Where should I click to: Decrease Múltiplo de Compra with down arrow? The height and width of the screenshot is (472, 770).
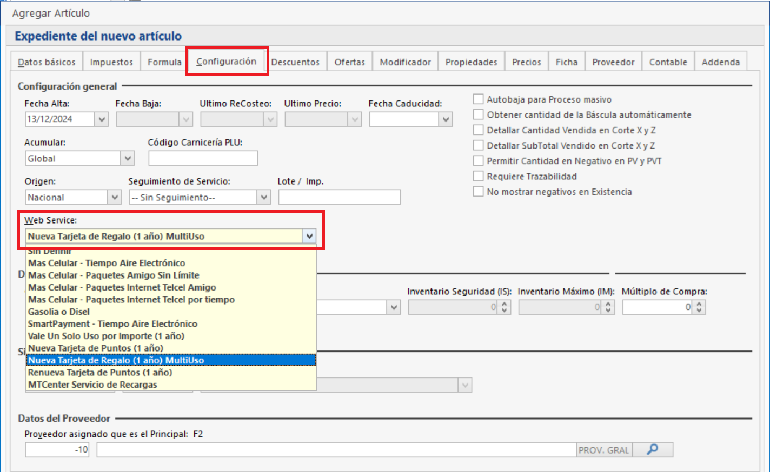[699, 311]
